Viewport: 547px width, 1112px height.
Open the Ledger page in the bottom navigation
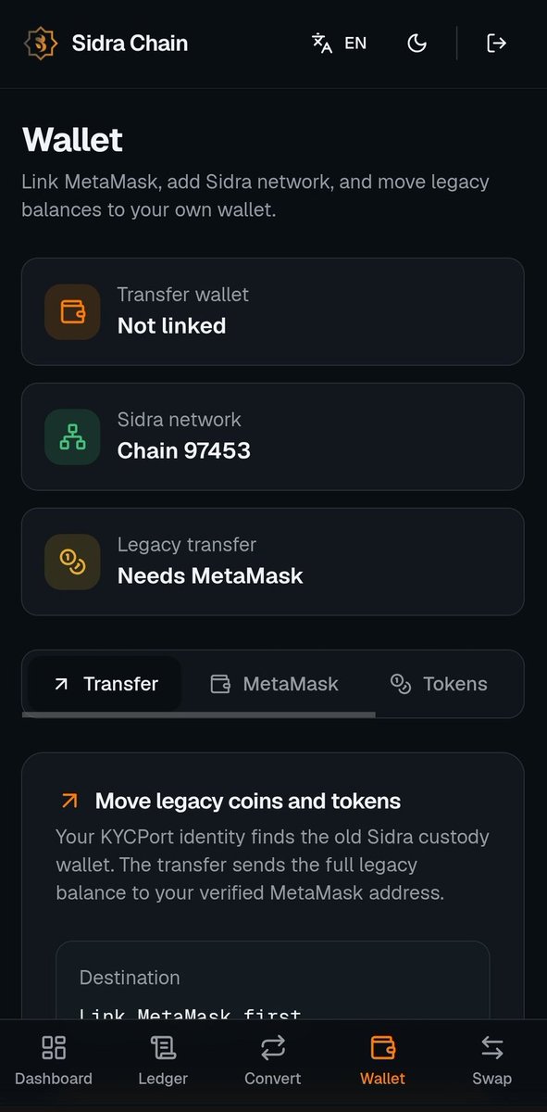click(163, 1061)
